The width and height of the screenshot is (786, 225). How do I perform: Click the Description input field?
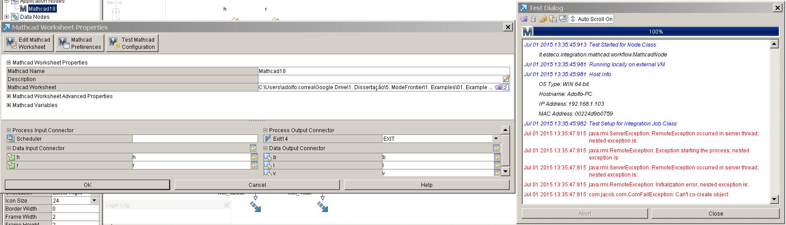click(x=380, y=79)
